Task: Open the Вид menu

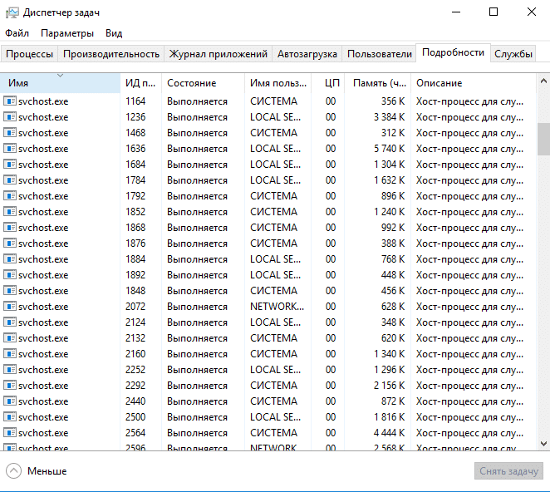Action: [114, 33]
